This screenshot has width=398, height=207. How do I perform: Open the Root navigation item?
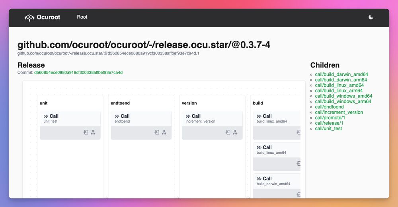pyautogui.click(x=82, y=17)
